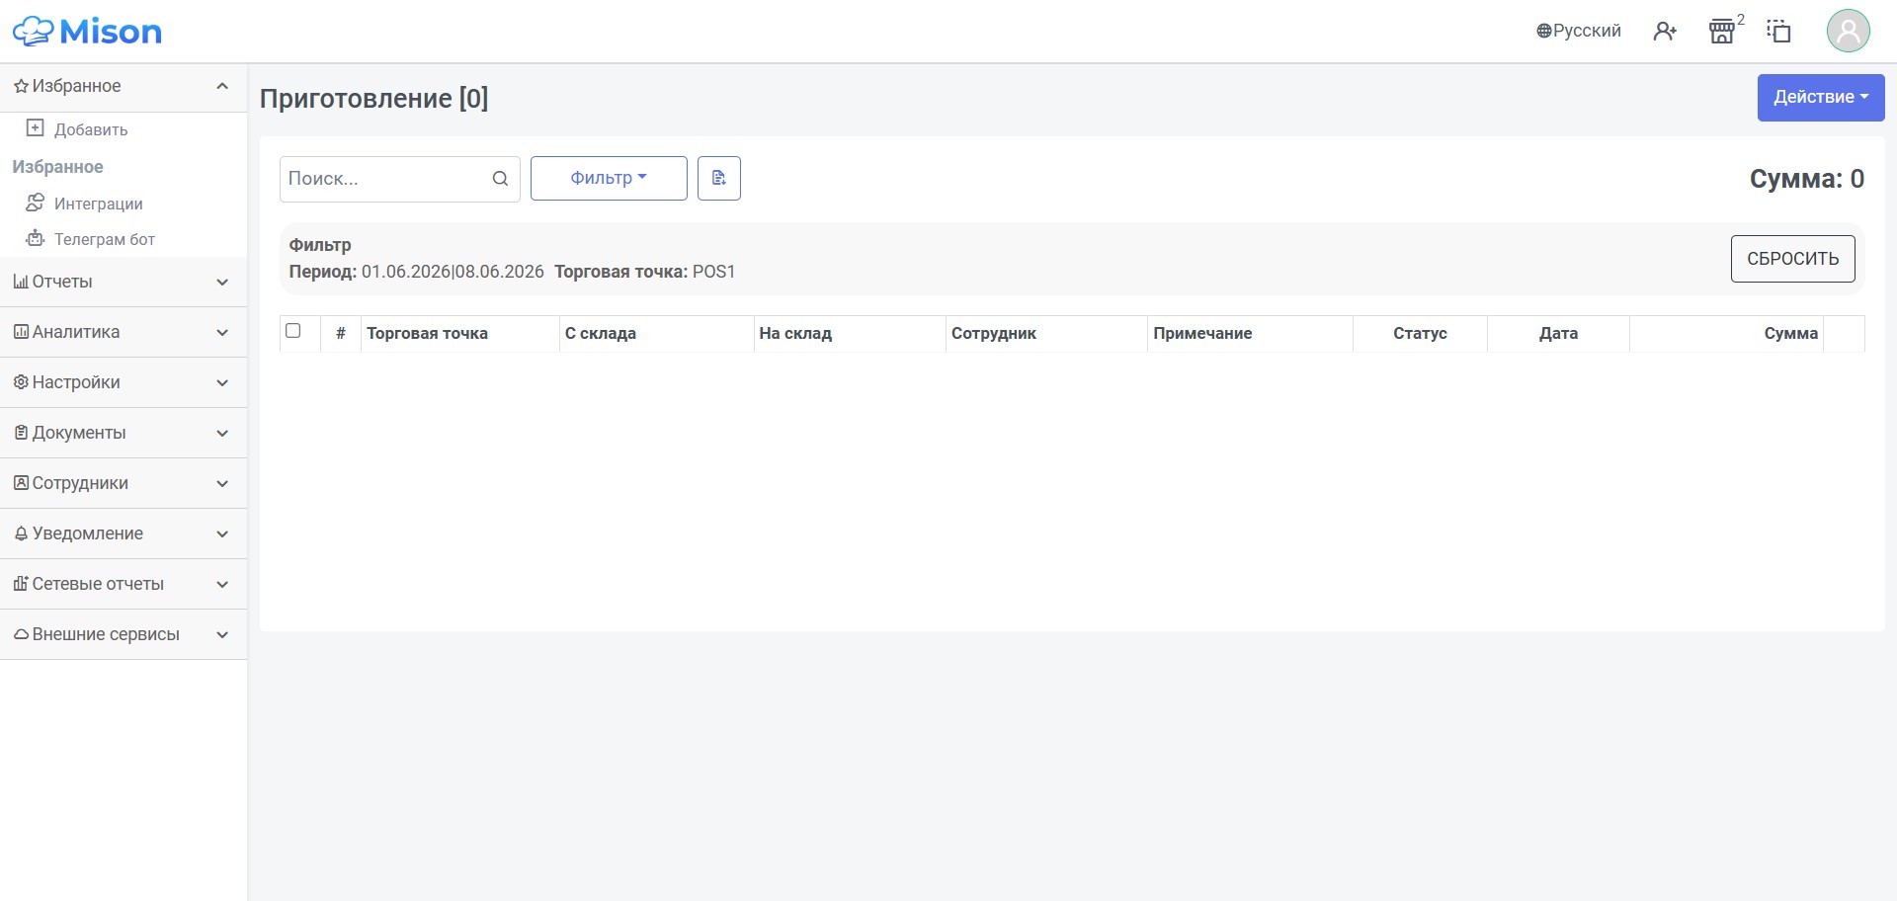Open the user avatar profile menu
Image resolution: width=1897 pixels, height=901 pixels.
click(x=1849, y=31)
